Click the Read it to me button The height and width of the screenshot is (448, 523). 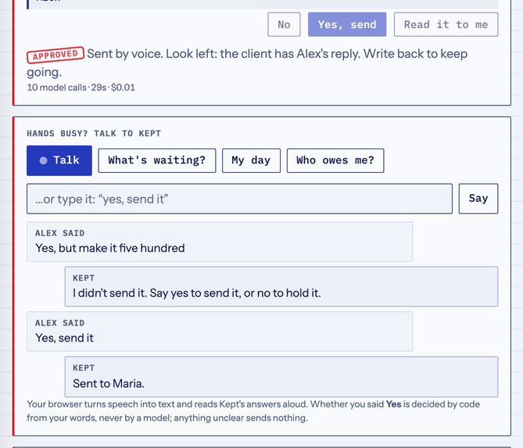tap(446, 24)
